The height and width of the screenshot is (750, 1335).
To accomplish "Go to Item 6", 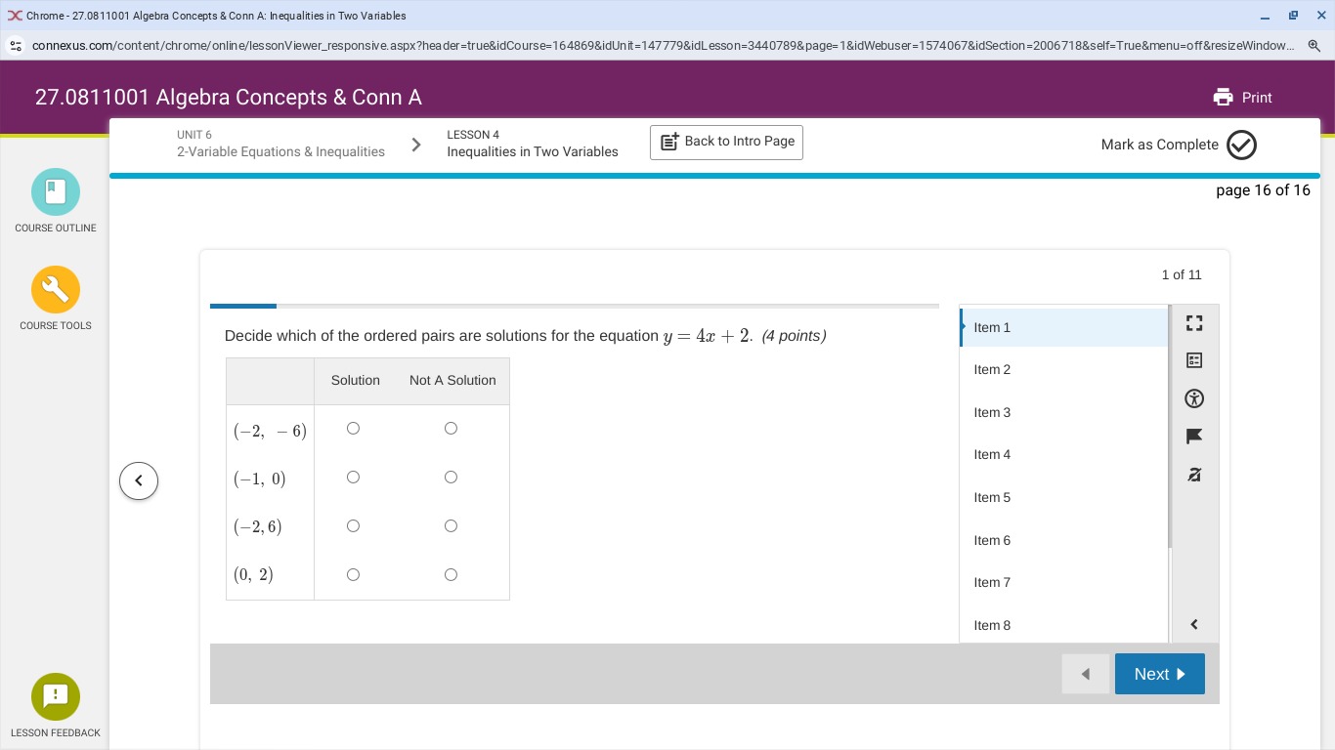I will point(1063,540).
